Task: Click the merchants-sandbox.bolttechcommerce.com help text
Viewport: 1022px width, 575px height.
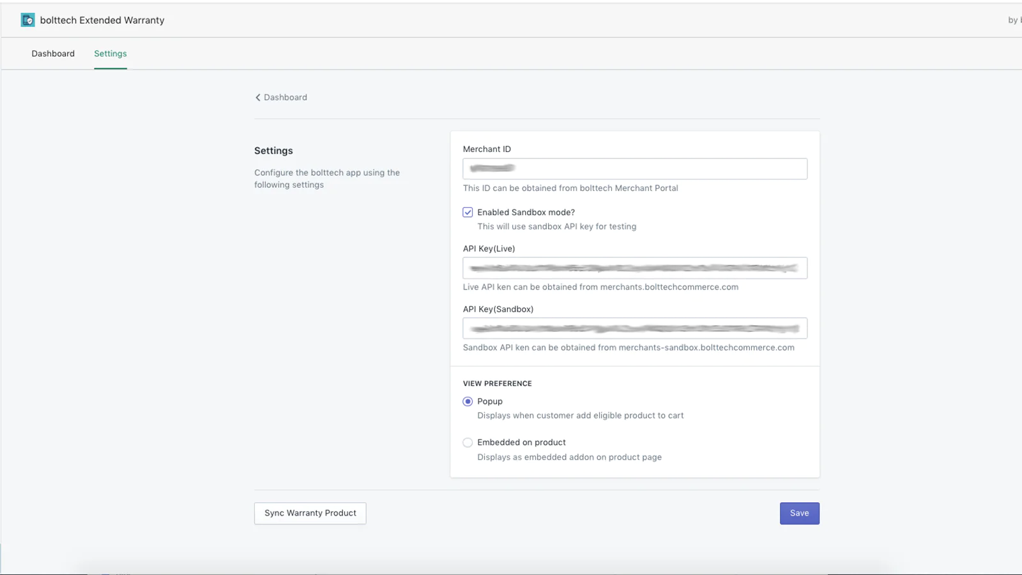Action: (629, 348)
